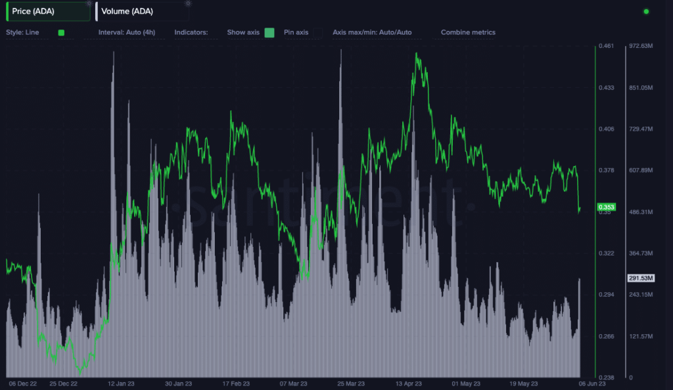Toggle the Show axis checkbox

click(269, 33)
